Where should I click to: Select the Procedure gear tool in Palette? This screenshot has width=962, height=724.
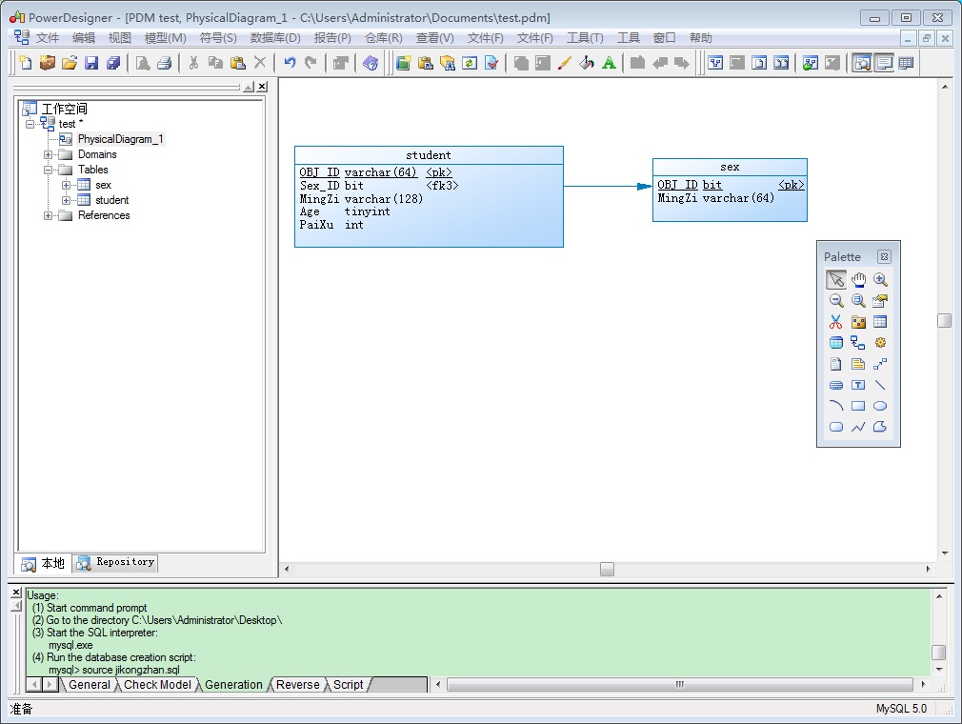880,343
